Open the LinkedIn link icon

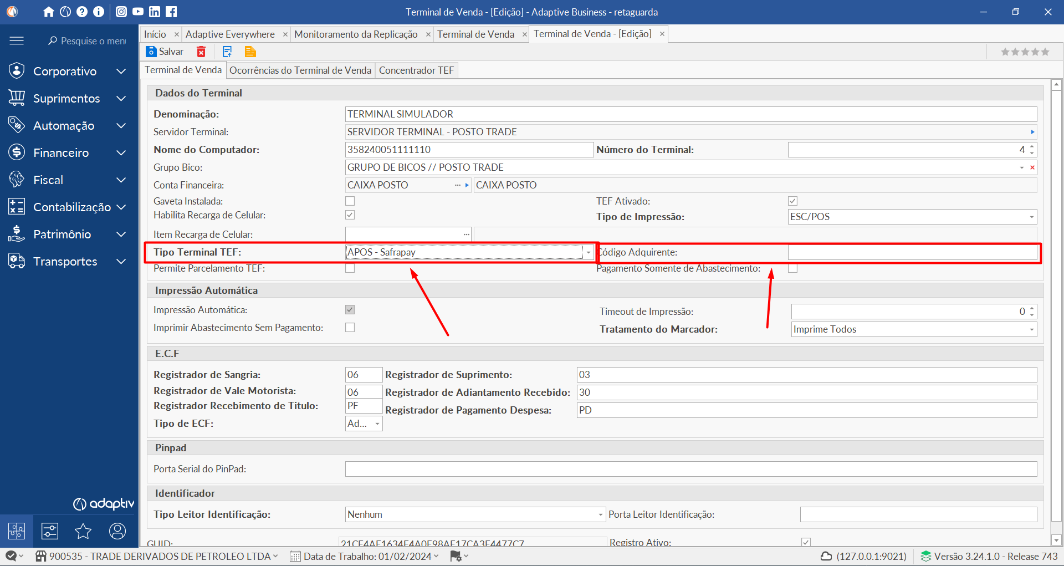point(155,12)
